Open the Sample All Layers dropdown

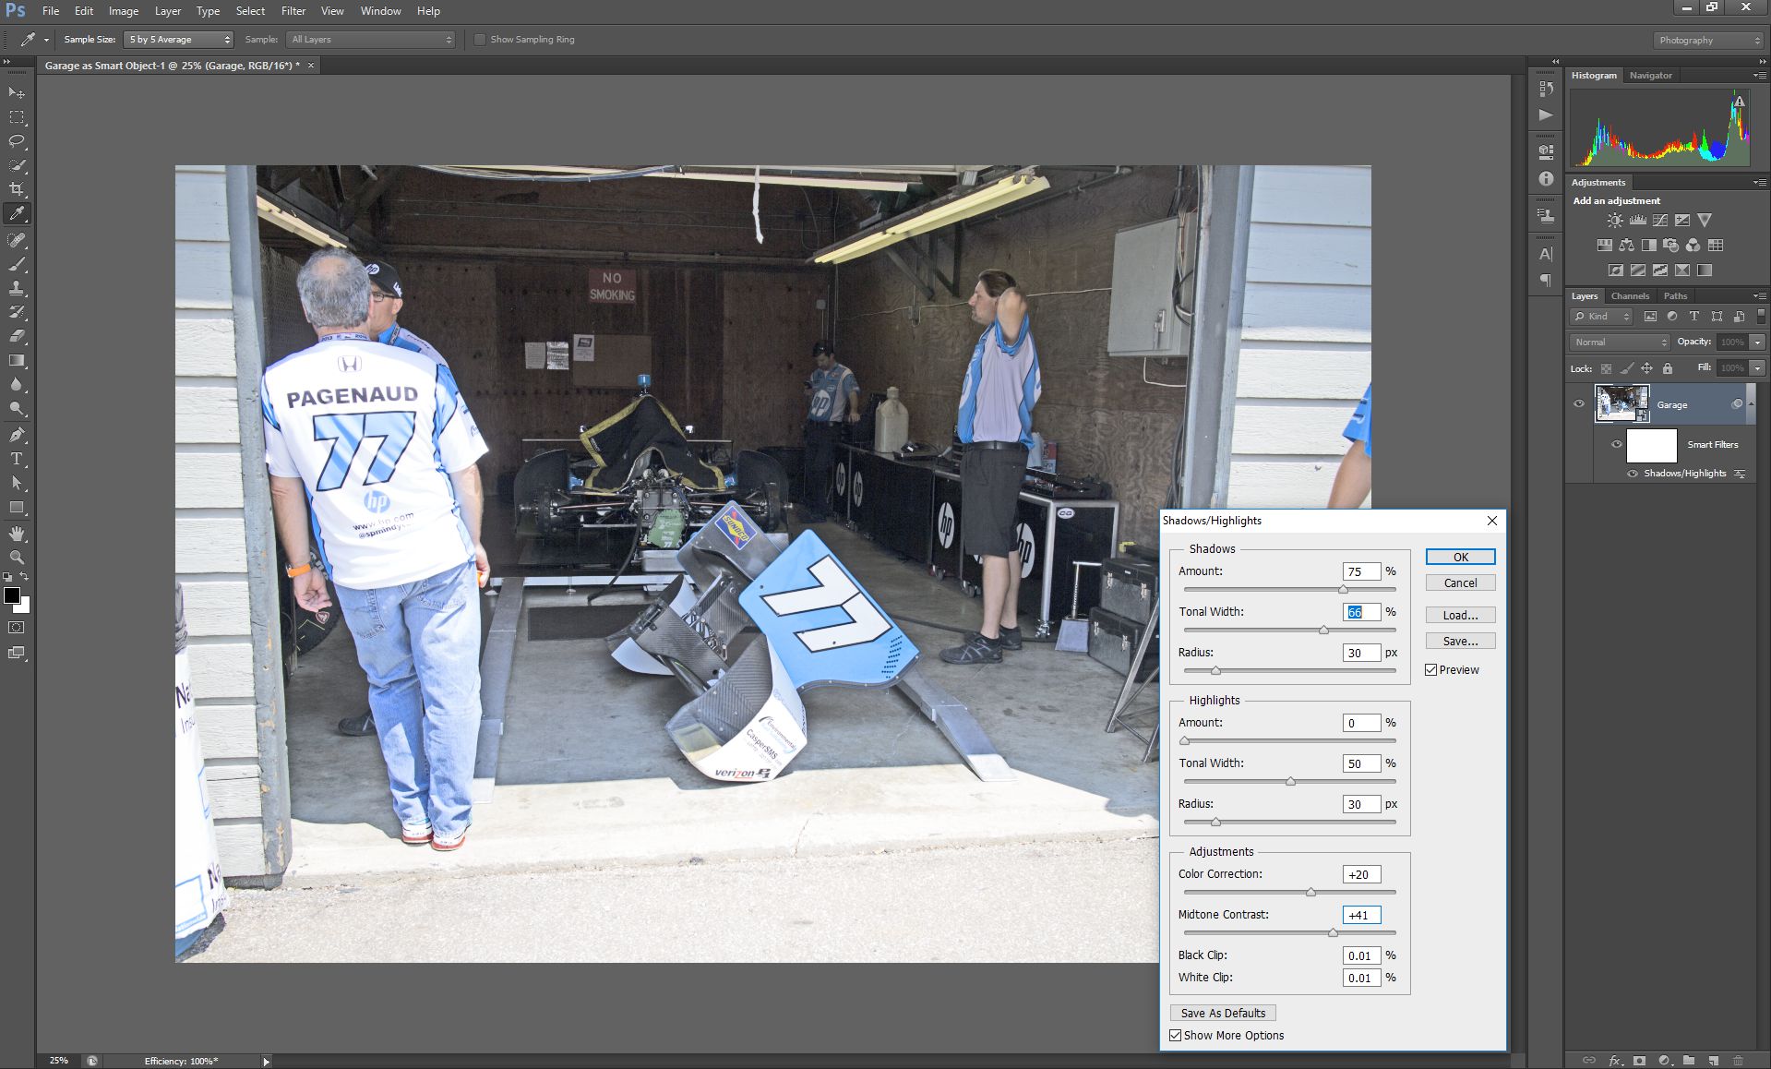tap(371, 40)
